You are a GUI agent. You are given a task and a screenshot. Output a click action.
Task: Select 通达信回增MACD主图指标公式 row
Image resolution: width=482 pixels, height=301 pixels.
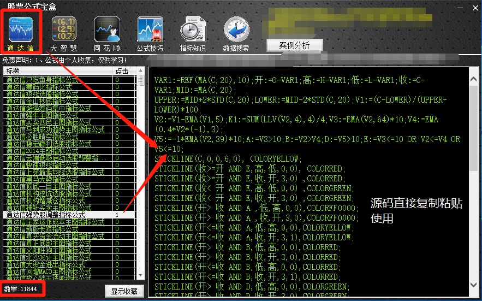pos(70,272)
